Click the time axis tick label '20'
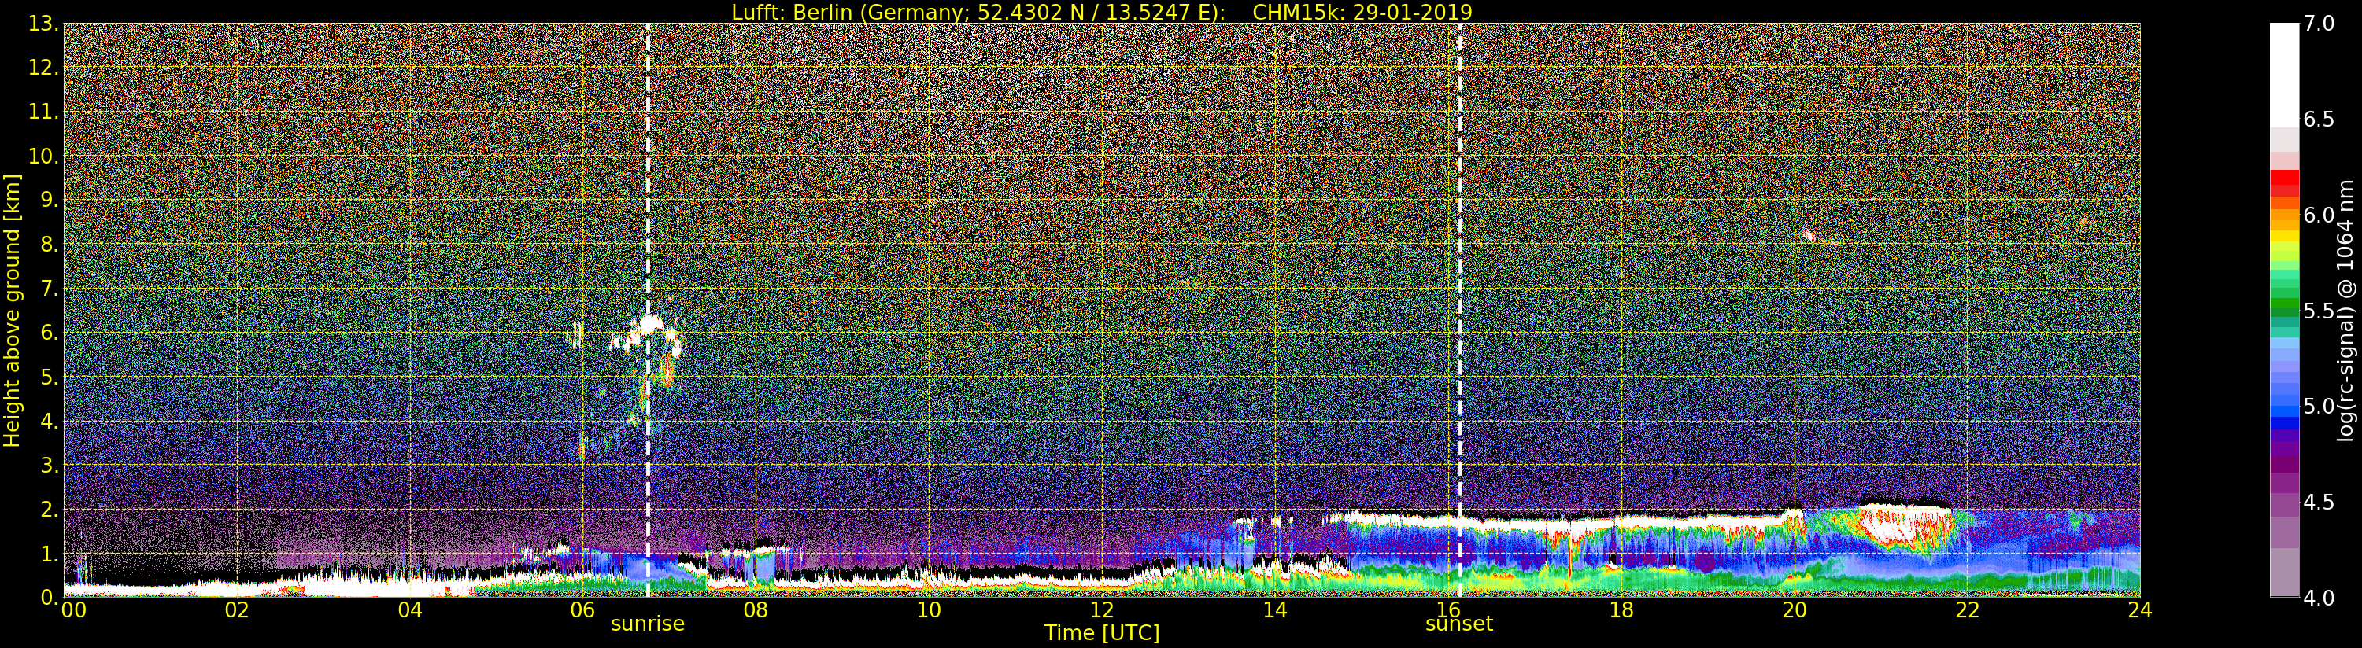2362x648 pixels. (x=1794, y=610)
